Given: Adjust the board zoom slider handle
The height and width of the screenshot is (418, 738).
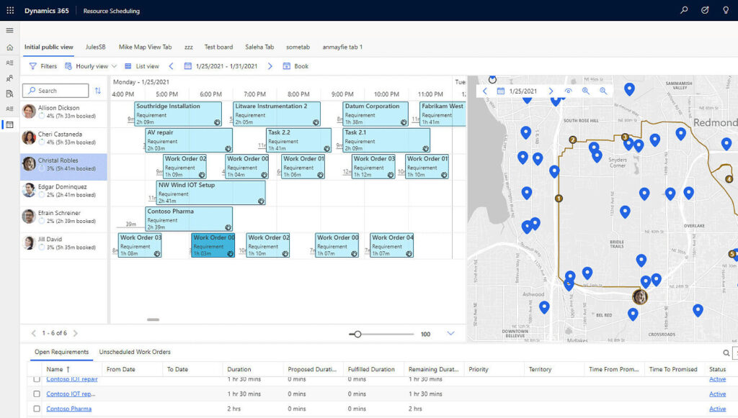Looking at the screenshot, I should 357,335.
